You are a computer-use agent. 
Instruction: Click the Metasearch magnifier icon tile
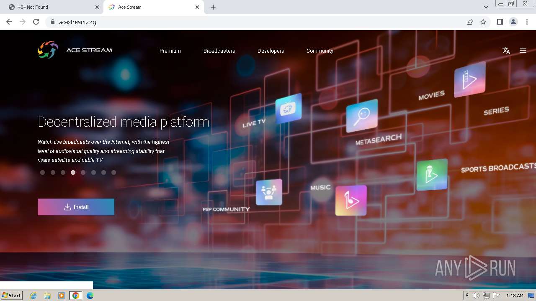362,116
